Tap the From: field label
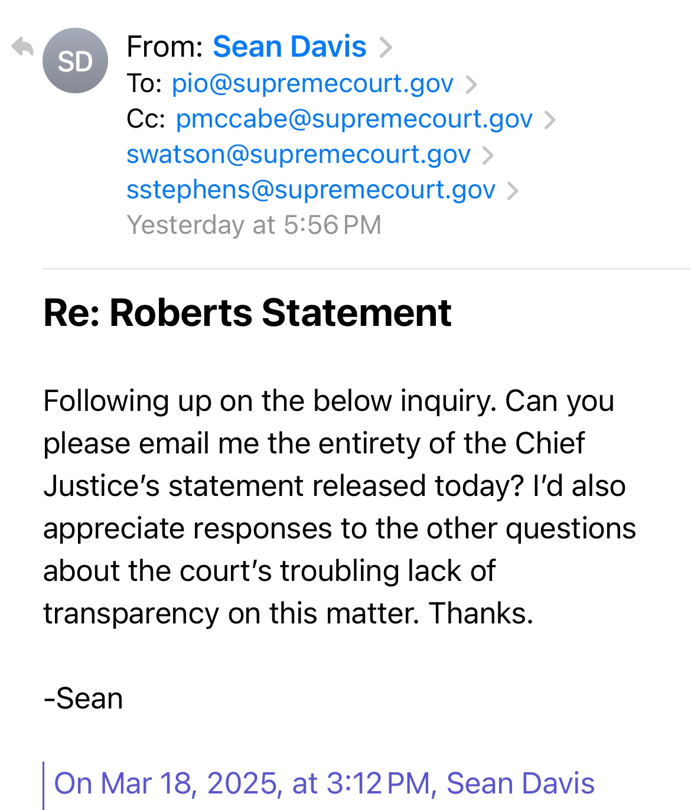The image size is (691, 810). (165, 47)
